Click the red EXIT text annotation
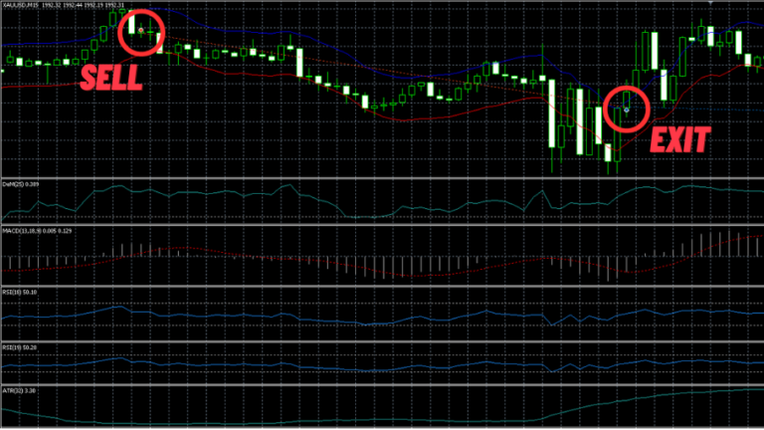Viewport: 764px width, 430px height. pyautogui.click(x=679, y=141)
